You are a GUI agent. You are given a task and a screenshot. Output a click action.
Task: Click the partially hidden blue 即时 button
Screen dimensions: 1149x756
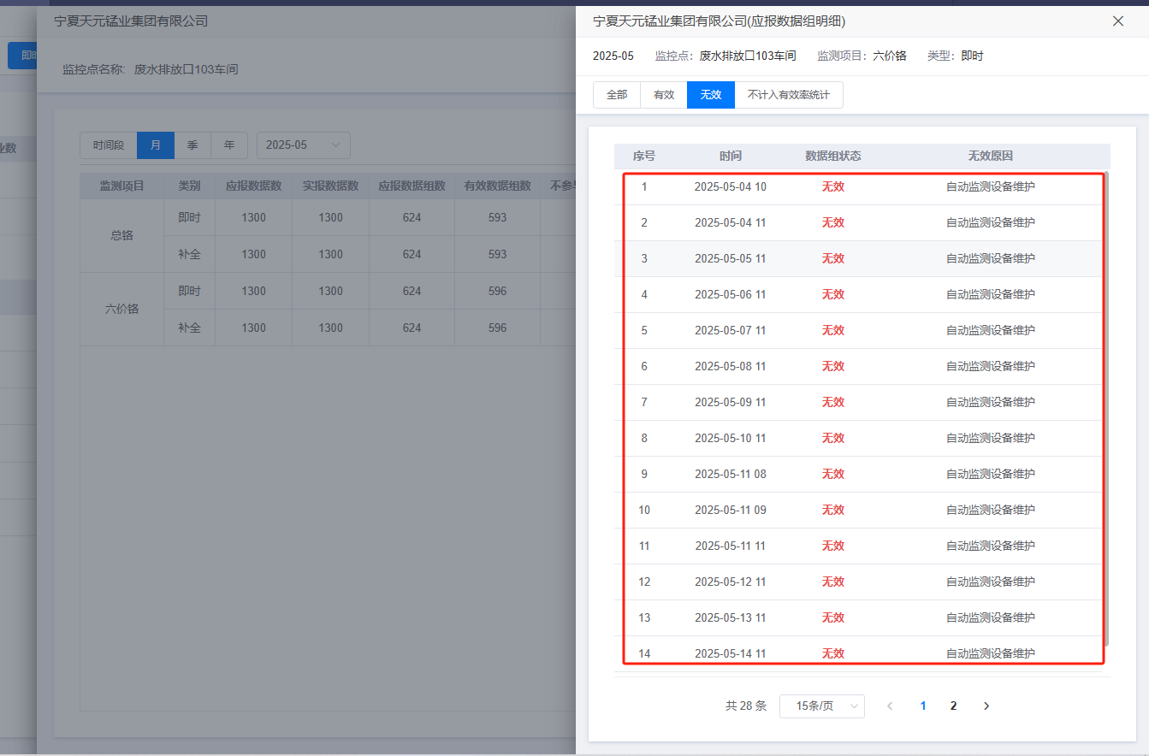[x=22, y=56]
